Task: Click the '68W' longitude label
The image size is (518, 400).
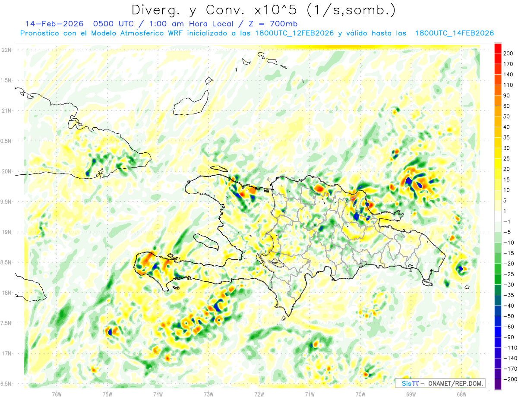Action: [x=461, y=394]
